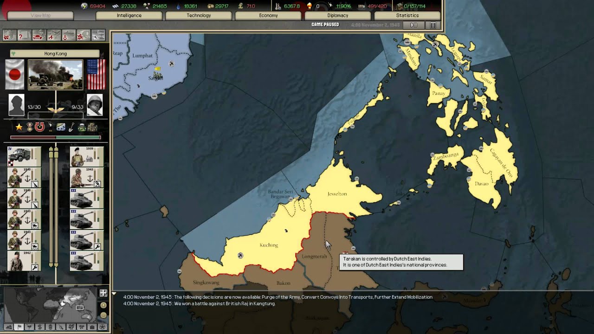Click the gold star battle modifier icon
The image size is (594, 334).
(19, 127)
